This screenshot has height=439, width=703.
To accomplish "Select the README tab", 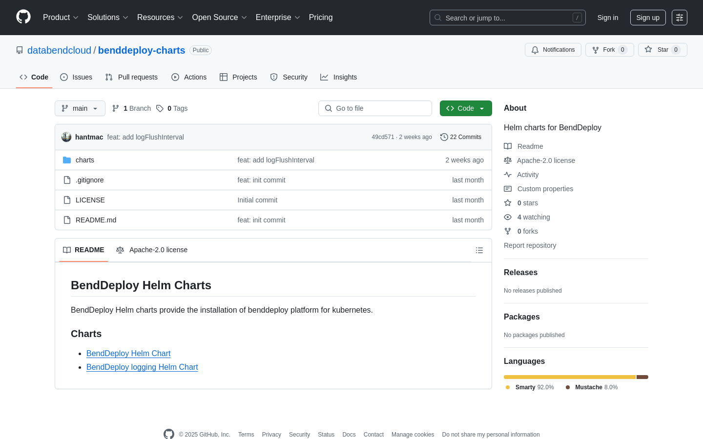I will pos(83,250).
